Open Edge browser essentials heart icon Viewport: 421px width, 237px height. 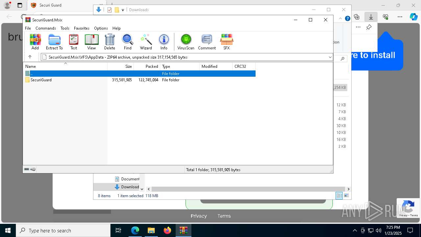pos(385,17)
